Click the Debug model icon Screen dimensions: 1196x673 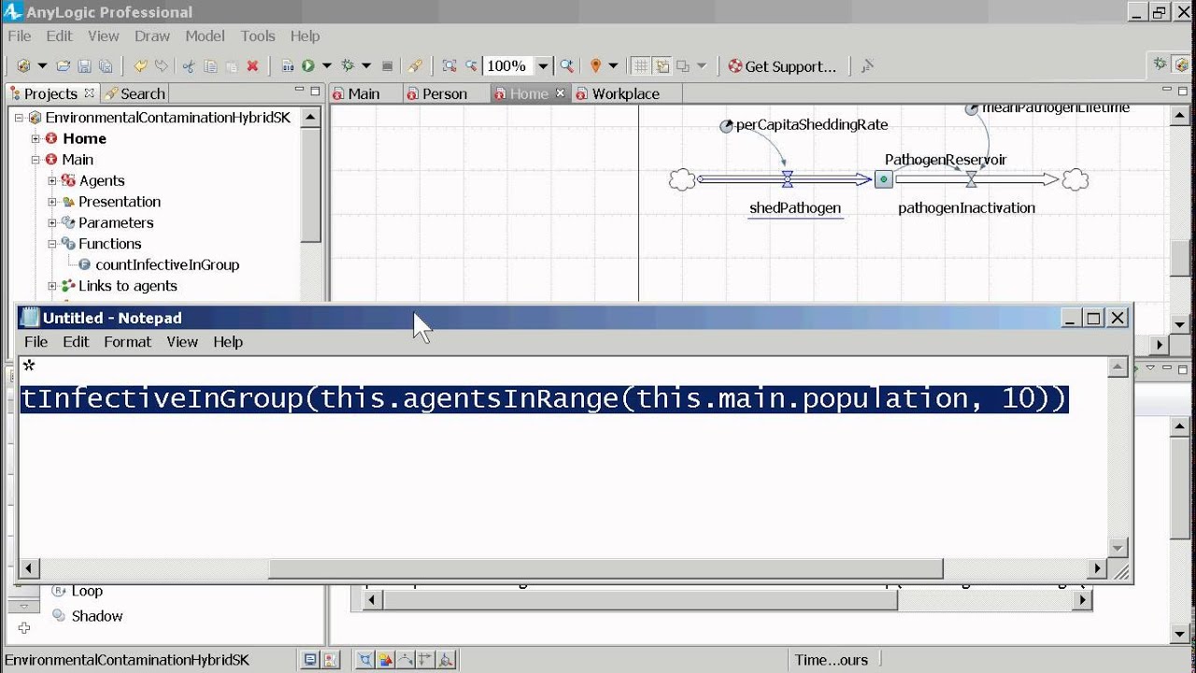pos(348,66)
